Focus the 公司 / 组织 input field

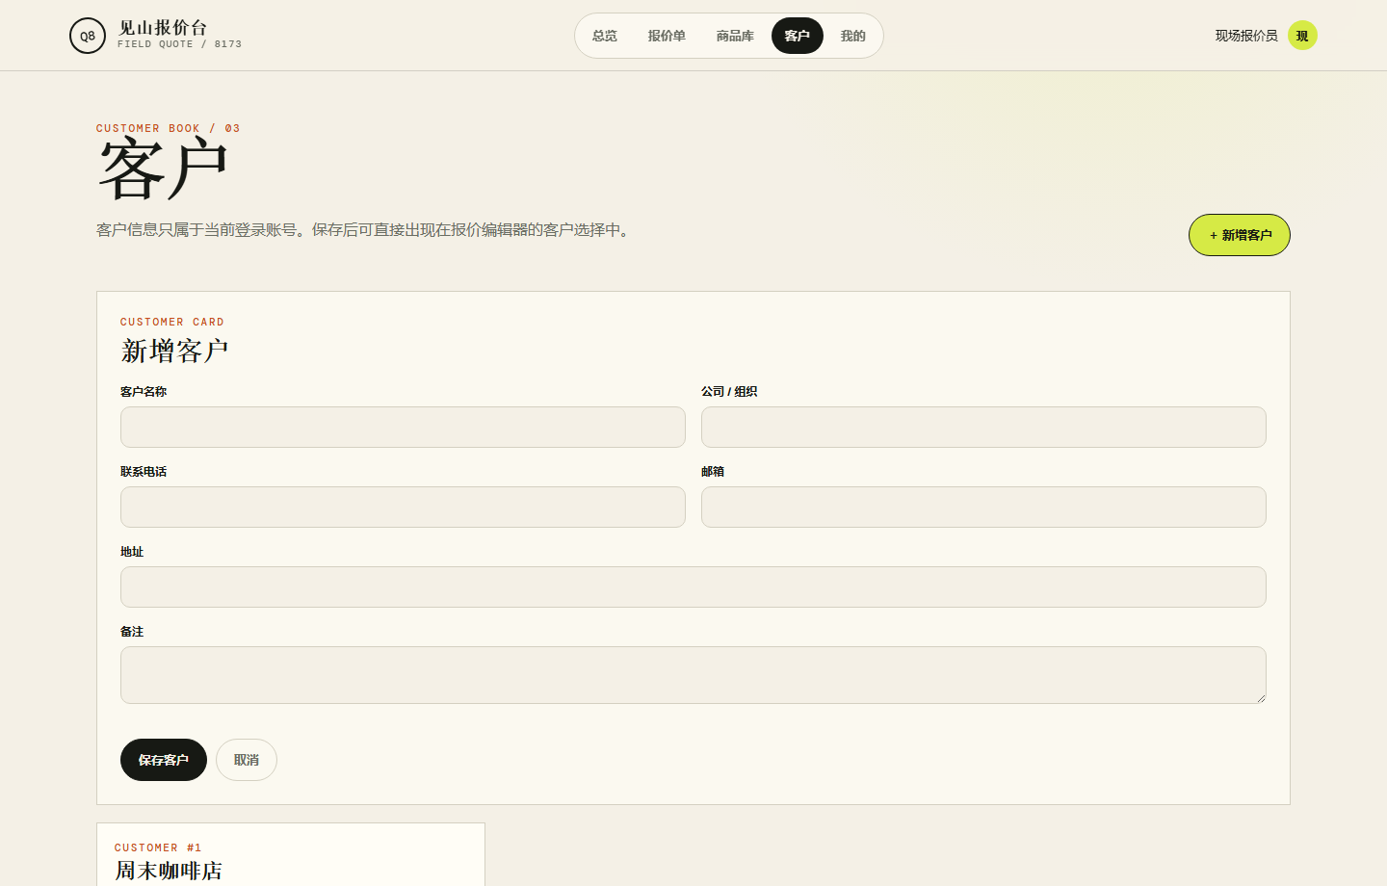[x=983, y=427]
